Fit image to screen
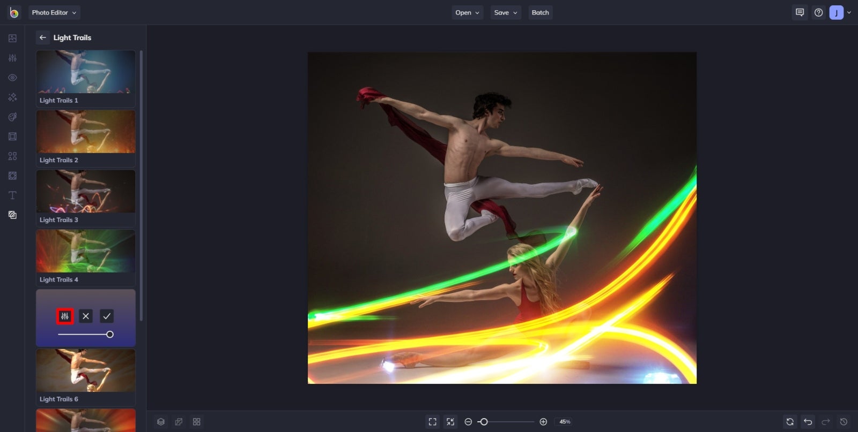Viewport: 858px width, 432px height. coord(432,422)
